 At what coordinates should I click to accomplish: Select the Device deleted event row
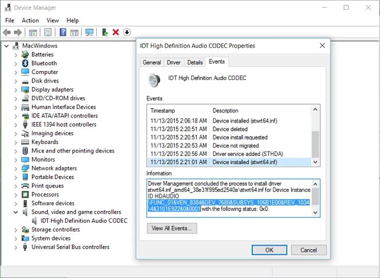[229, 129]
